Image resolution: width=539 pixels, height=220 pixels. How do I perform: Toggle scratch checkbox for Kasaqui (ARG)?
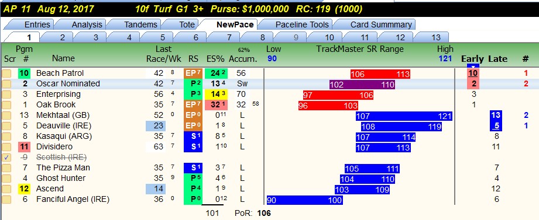pos(7,137)
